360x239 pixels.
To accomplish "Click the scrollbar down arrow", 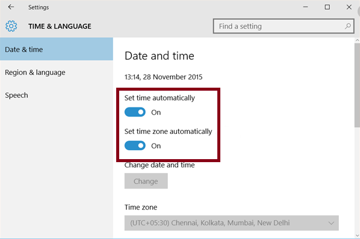I will (x=357, y=235).
